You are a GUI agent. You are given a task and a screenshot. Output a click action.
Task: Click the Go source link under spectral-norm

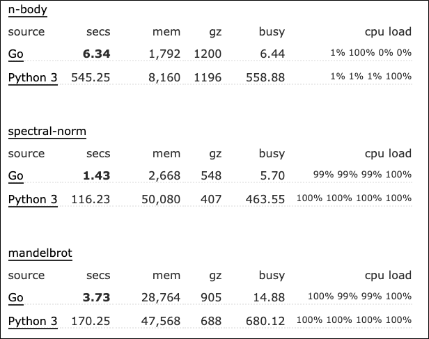(x=15, y=176)
